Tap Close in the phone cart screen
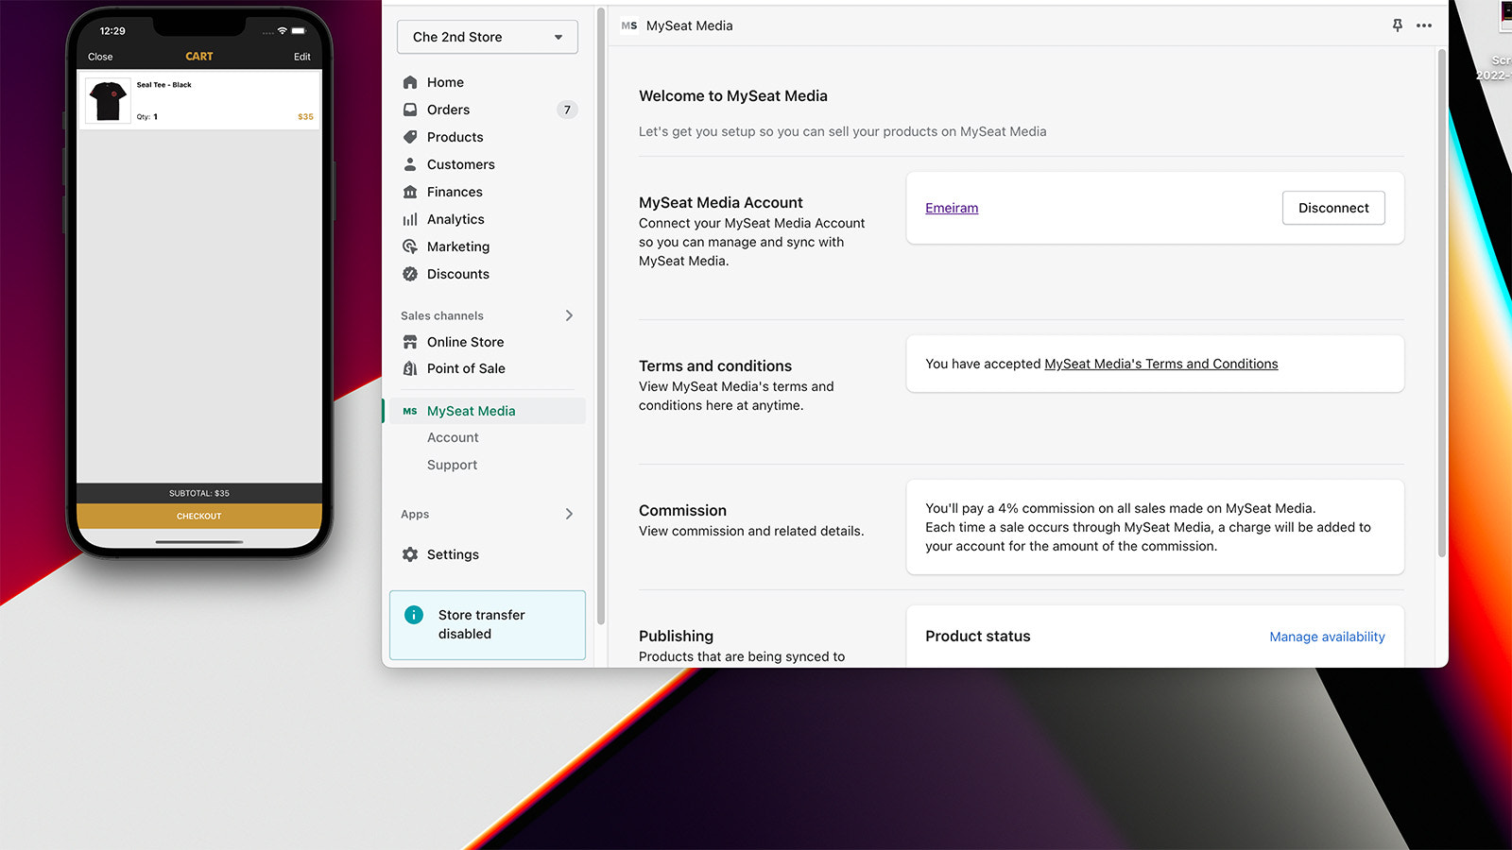 click(x=100, y=57)
